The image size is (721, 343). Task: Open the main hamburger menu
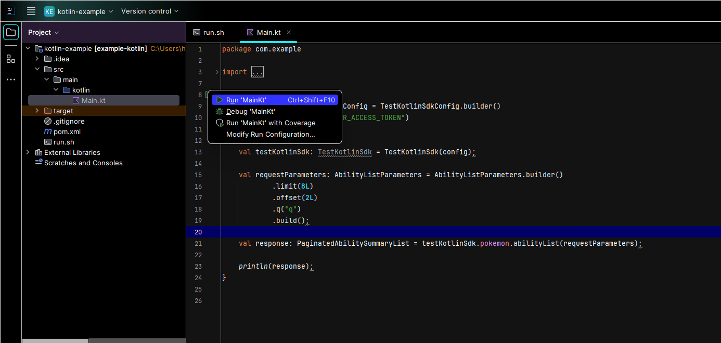pyautogui.click(x=31, y=11)
